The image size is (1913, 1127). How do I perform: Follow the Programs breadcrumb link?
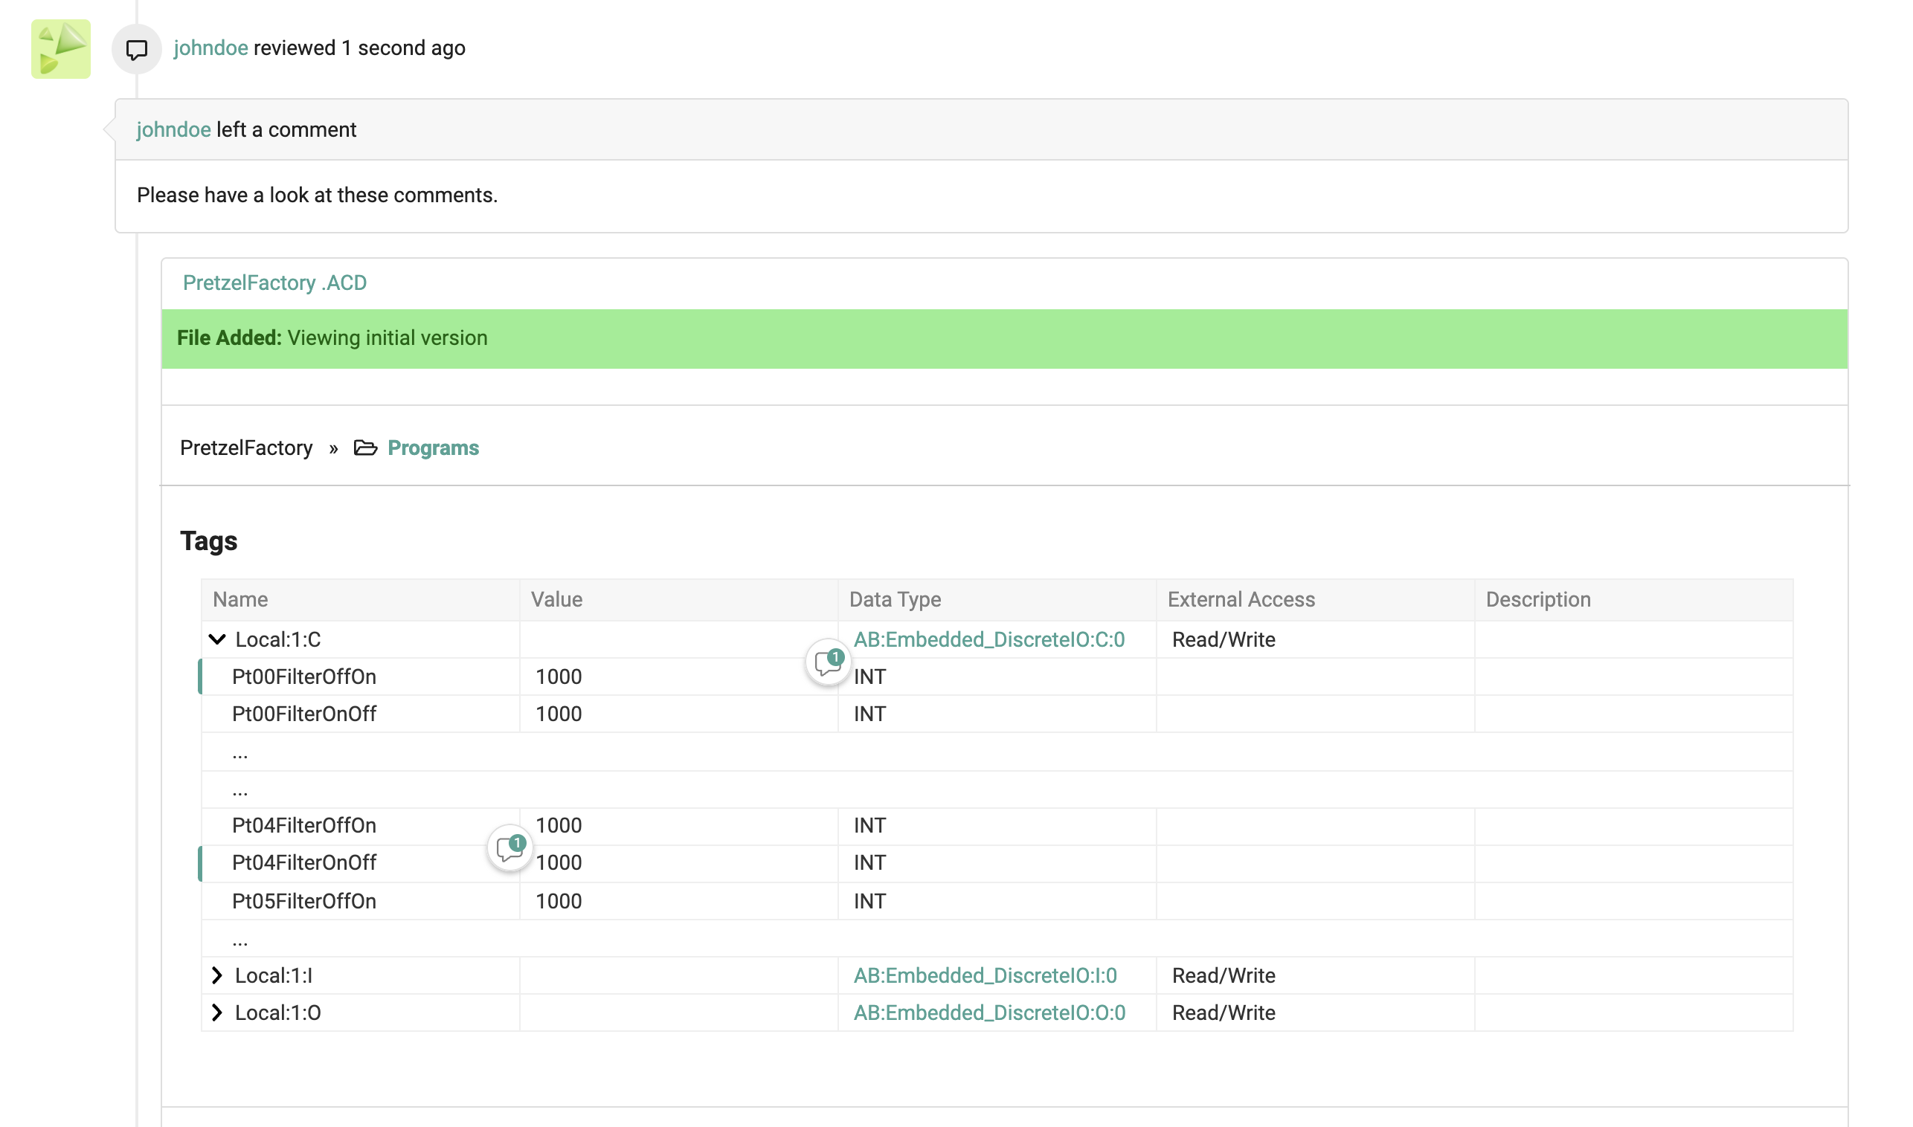433,448
